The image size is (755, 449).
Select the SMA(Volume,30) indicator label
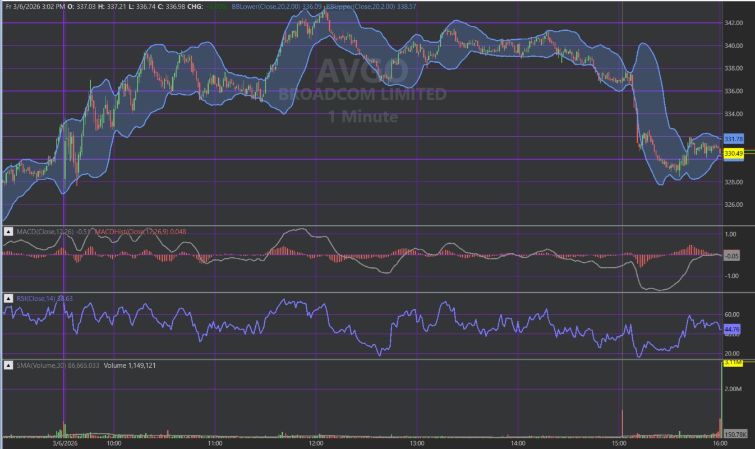49,365
